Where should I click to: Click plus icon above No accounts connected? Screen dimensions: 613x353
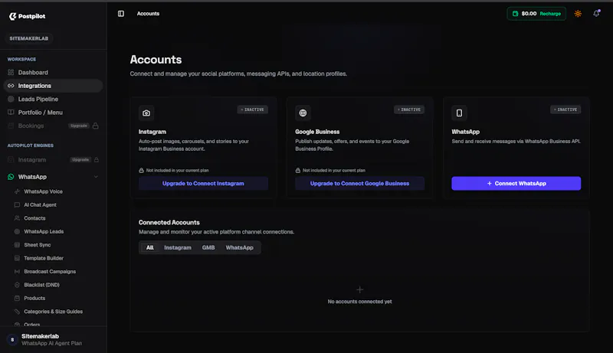tap(359, 289)
